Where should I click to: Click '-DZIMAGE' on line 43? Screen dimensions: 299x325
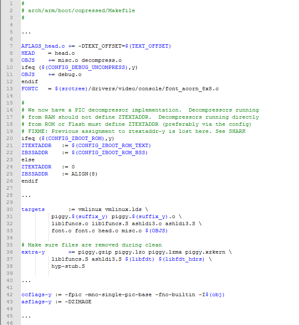tap(78, 302)
